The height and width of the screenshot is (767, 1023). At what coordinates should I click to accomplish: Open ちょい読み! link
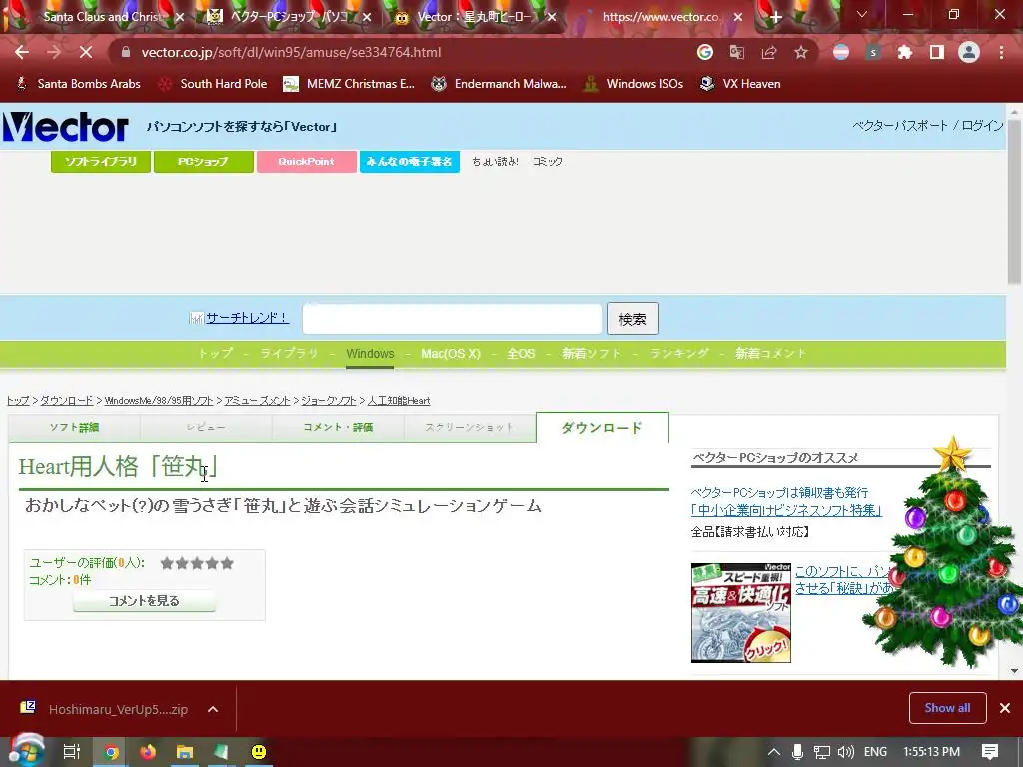[x=496, y=161]
